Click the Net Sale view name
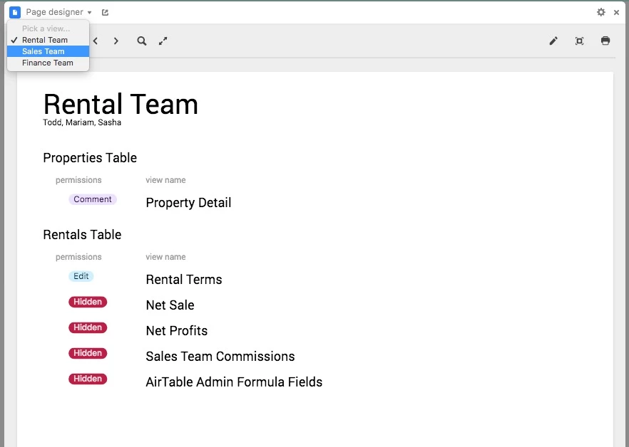This screenshot has width=629, height=447. 170,305
